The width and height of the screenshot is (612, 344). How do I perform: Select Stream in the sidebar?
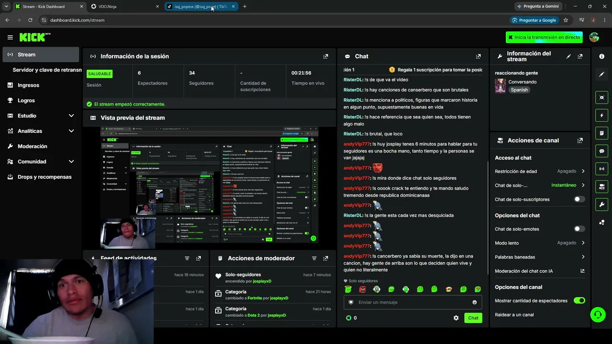click(x=41, y=54)
